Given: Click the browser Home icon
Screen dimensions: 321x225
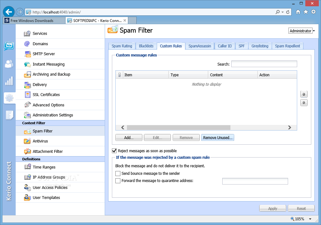Looking at the screenshot, I should pos(298,12).
